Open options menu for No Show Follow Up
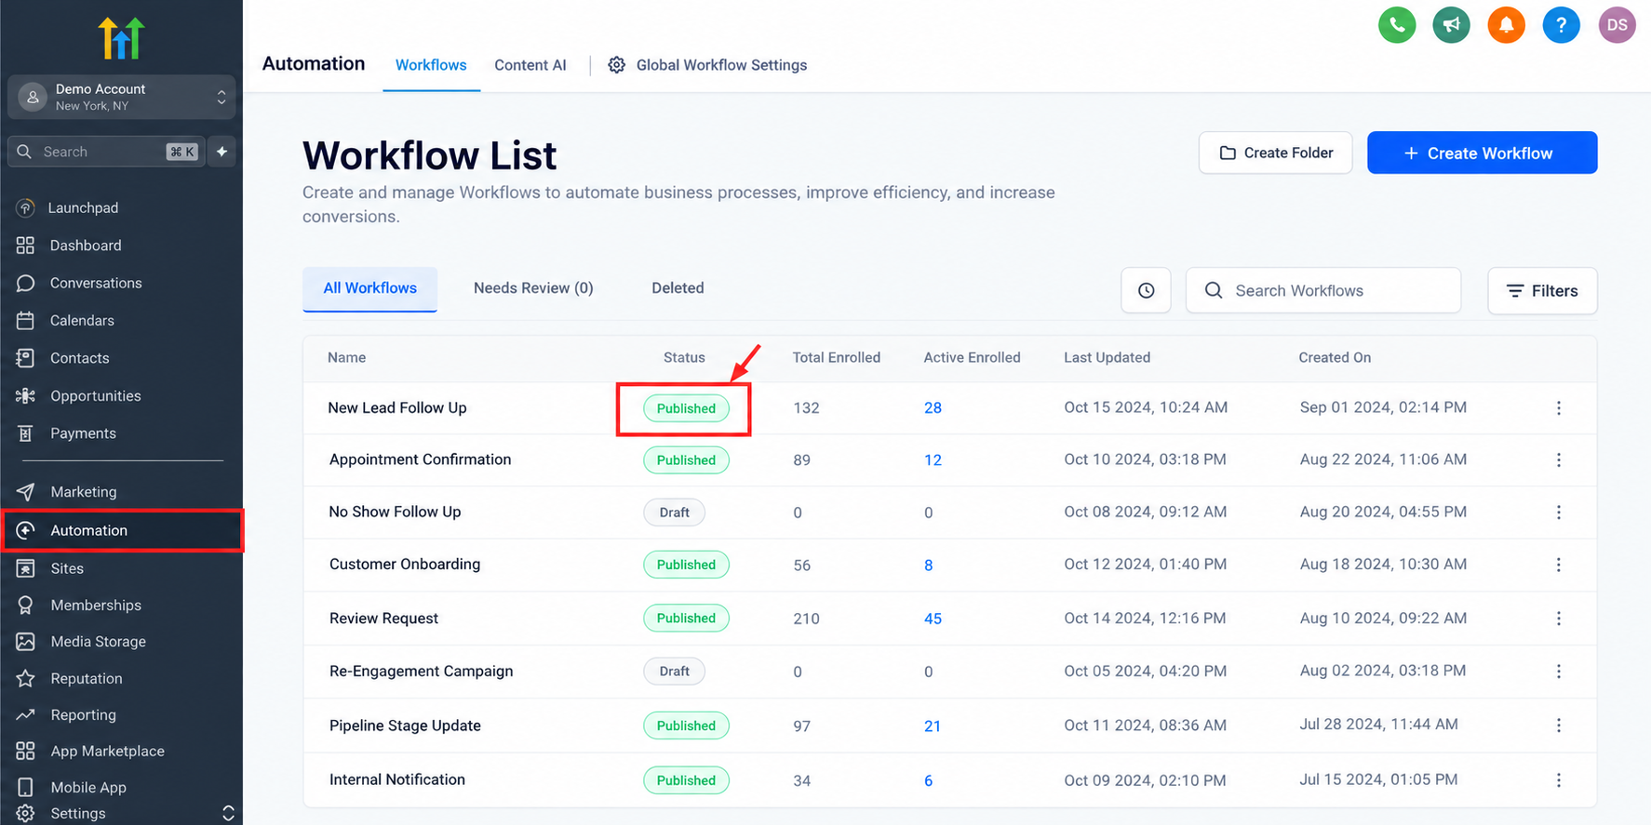Viewport: 1651px width, 825px height. pos(1559,512)
